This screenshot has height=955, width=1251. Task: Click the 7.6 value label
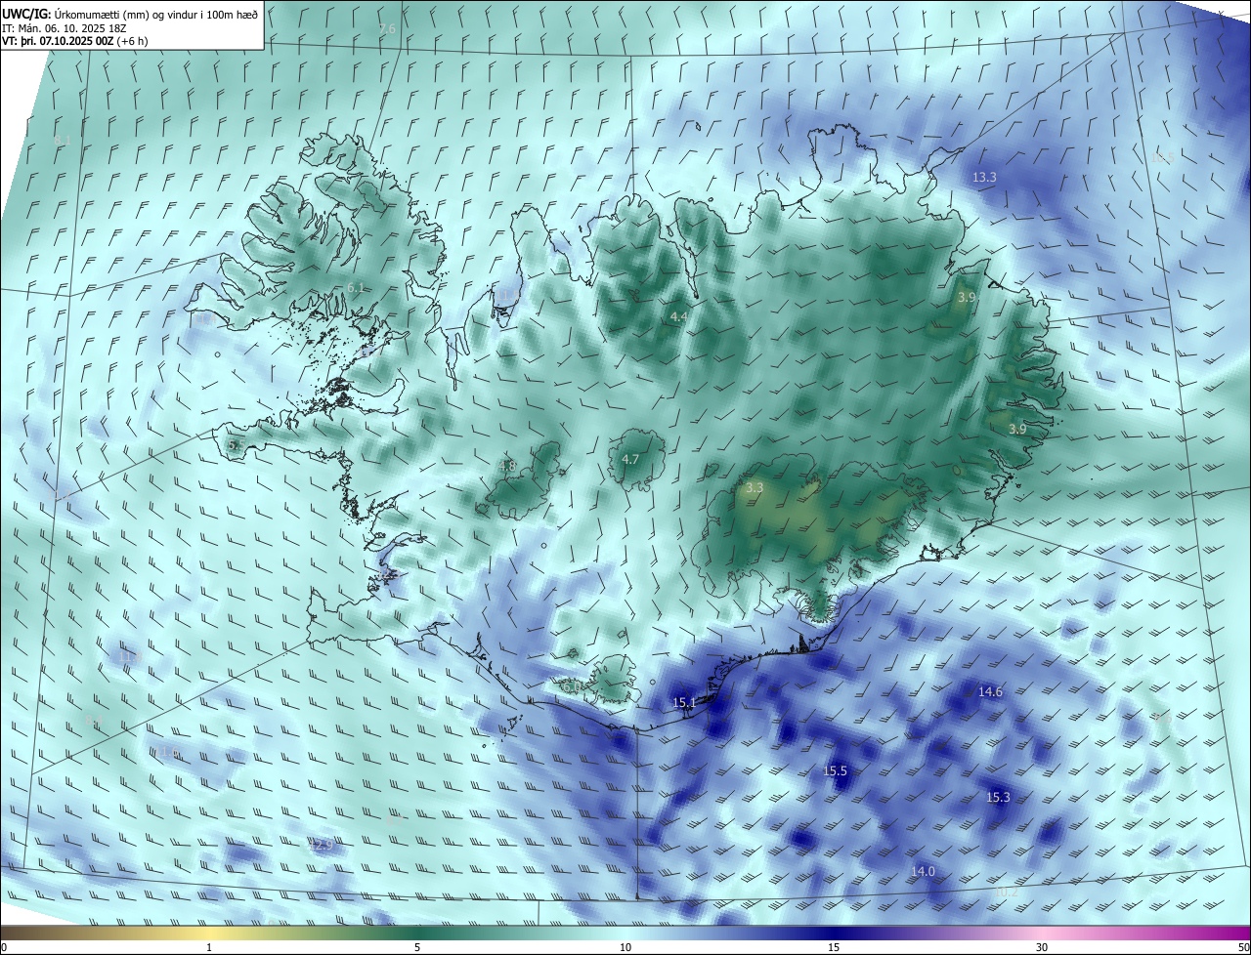pos(387,29)
